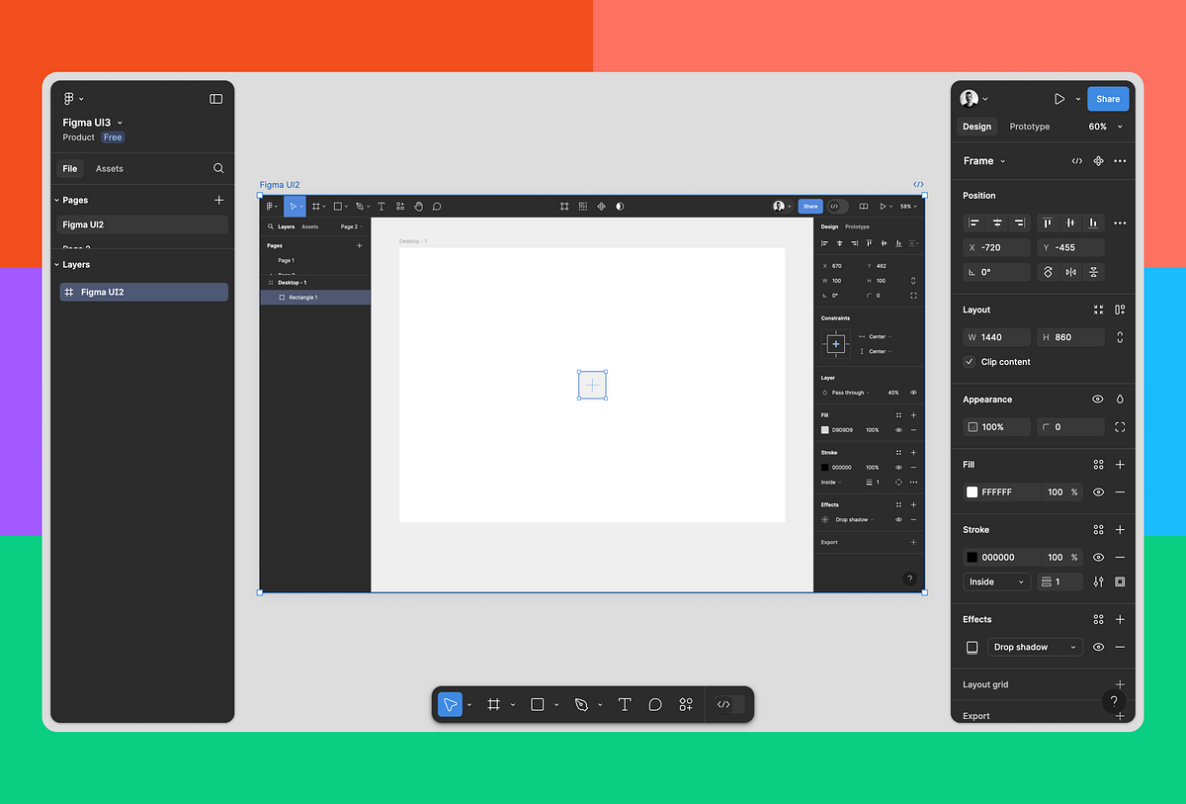Expand the shape tools chevron in bottom toolbar
The height and width of the screenshot is (804, 1186).
[x=556, y=705]
